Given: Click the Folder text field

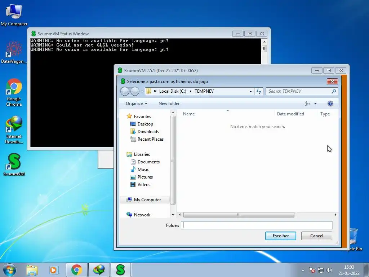Looking at the screenshot, I should point(257,225).
